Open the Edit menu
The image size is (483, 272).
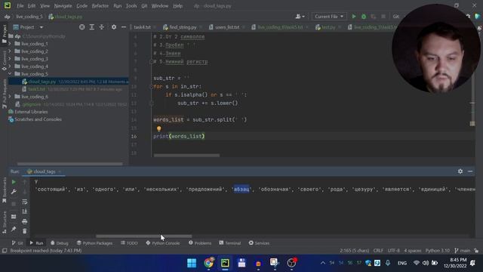pos(32,6)
